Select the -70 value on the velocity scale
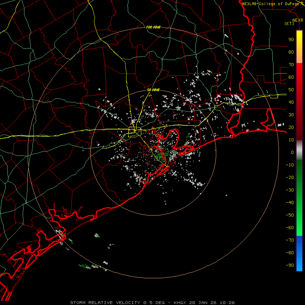The width and height of the screenshot is (305, 305). (x=290, y=240)
